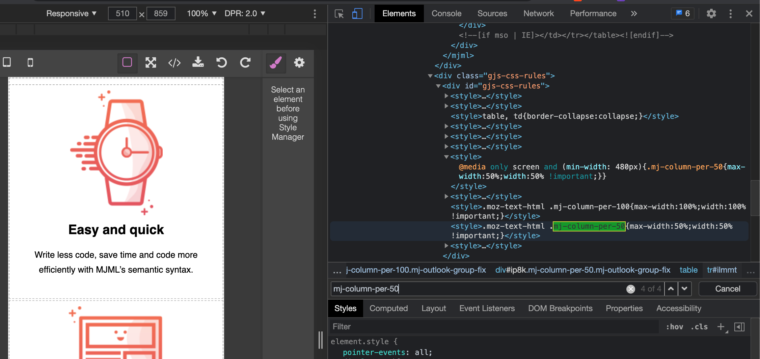Screen dimensions: 760x359
Task: Toggle the device toolbar icon in DevTools
Action: [x=357, y=13]
